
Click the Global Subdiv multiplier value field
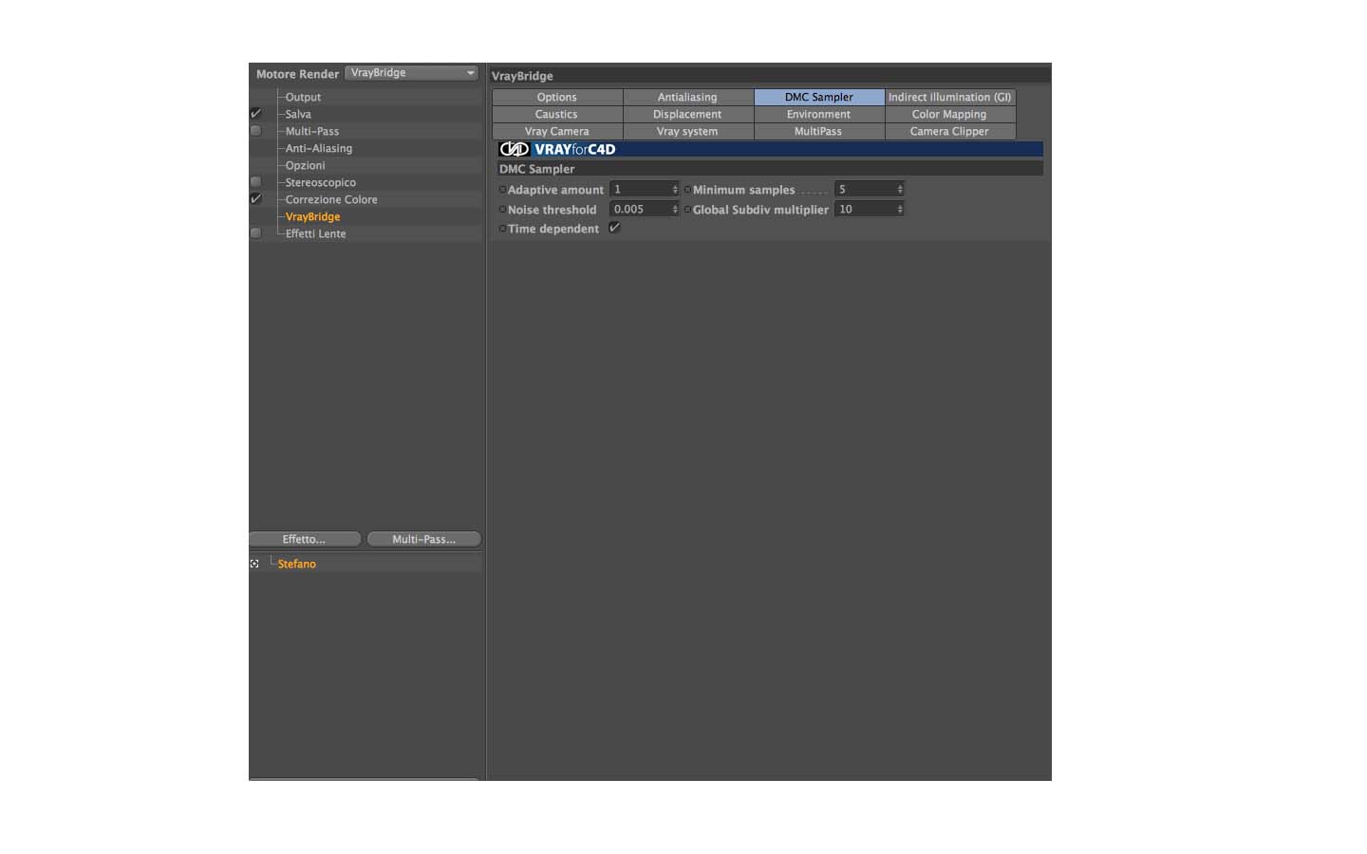pyautogui.click(x=865, y=209)
